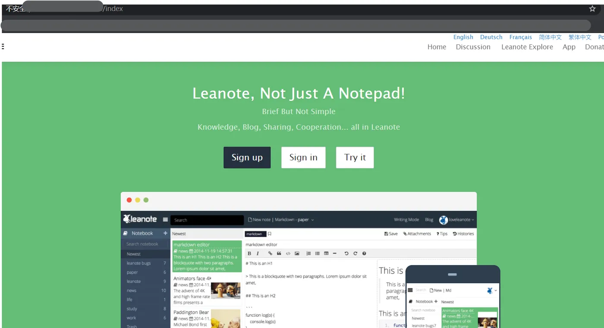Select the leanote notebook showing 9 notes

coord(146,281)
